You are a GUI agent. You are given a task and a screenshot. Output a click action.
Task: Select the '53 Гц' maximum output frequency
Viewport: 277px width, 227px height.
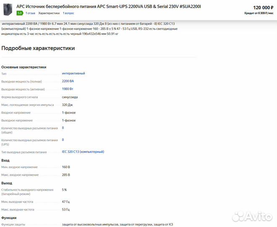click(x=66, y=209)
